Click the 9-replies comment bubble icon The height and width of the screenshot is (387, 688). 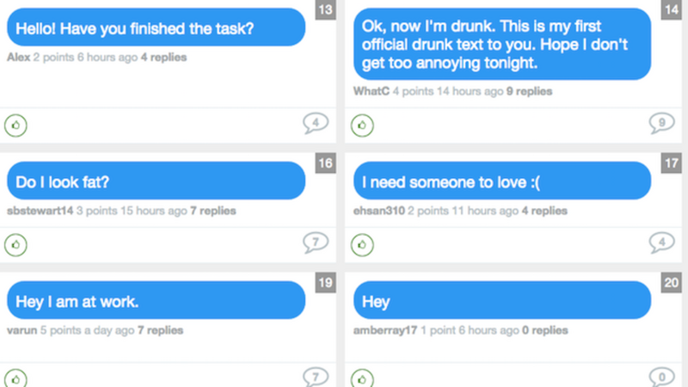point(661,124)
